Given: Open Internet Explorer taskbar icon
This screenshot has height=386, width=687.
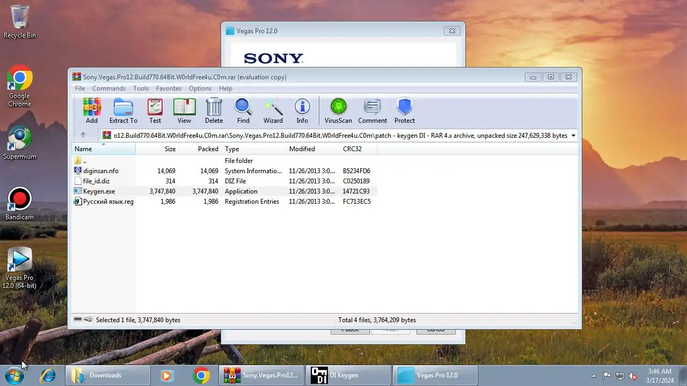Looking at the screenshot, I should (48, 375).
